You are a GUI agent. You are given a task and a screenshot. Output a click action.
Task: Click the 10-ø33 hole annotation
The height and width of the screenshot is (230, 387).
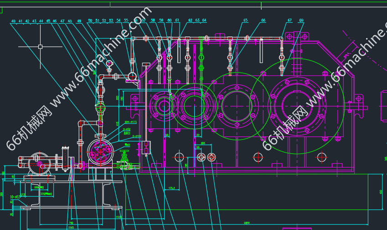[15, 197]
